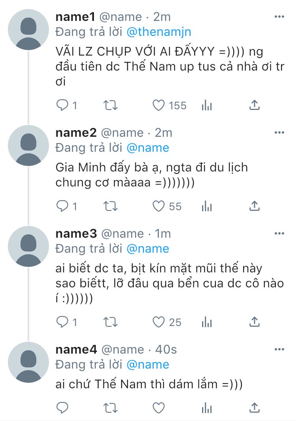Reply to name4's tweet
The image size is (296, 421).
62,407
